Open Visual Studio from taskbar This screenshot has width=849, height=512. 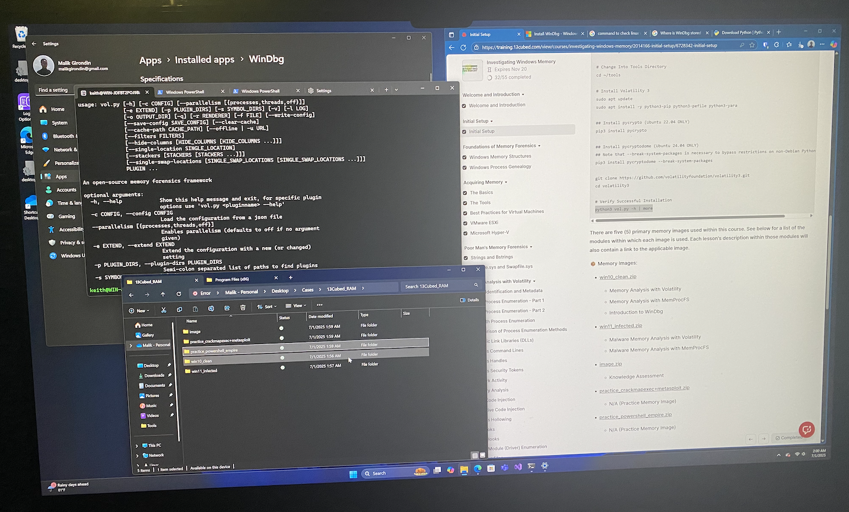pos(518,467)
